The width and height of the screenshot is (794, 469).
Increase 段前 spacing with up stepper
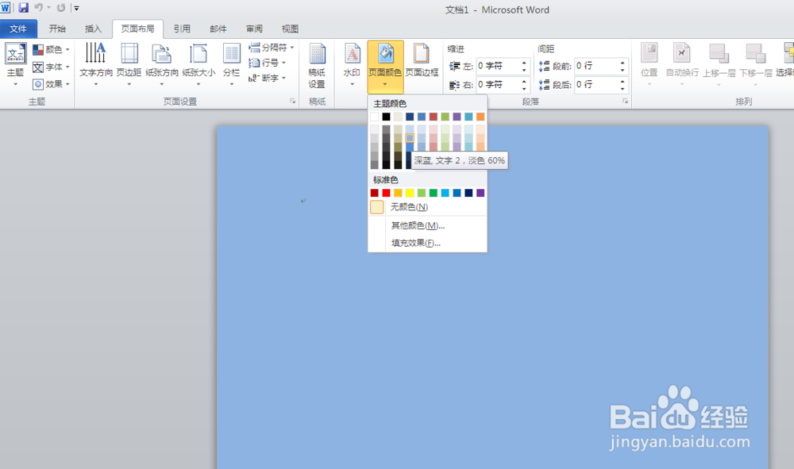[x=622, y=63]
